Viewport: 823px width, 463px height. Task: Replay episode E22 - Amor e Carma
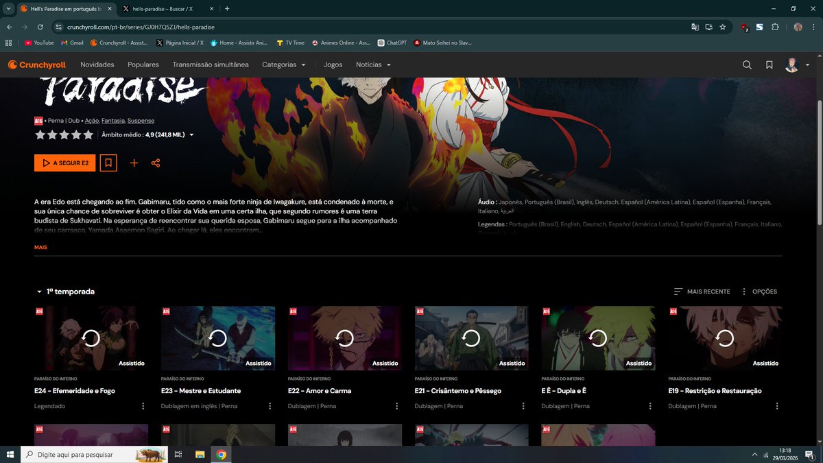tap(345, 338)
